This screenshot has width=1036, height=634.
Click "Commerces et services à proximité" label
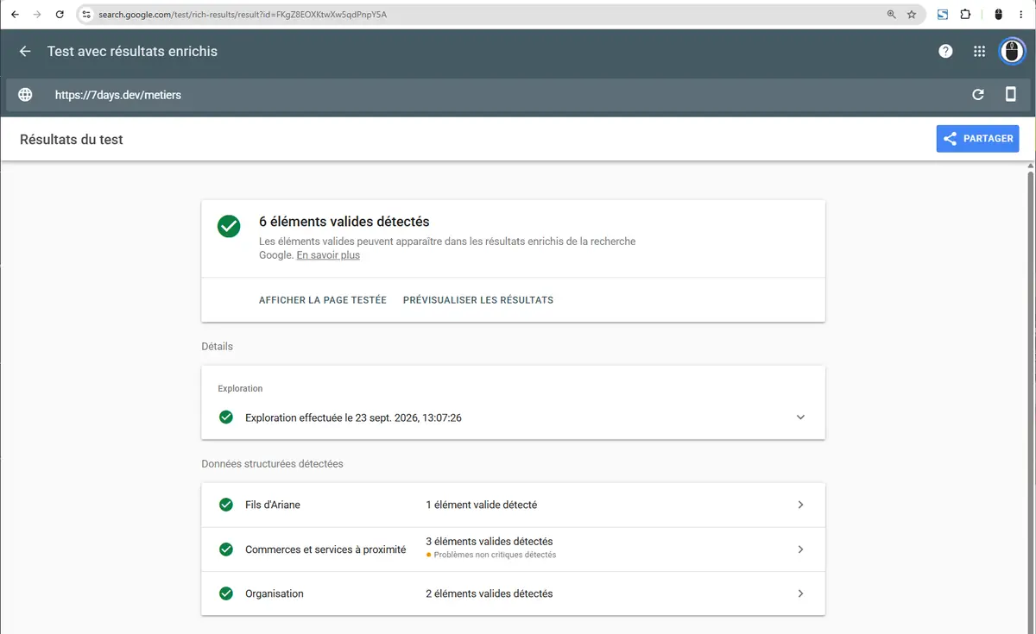[x=325, y=549]
